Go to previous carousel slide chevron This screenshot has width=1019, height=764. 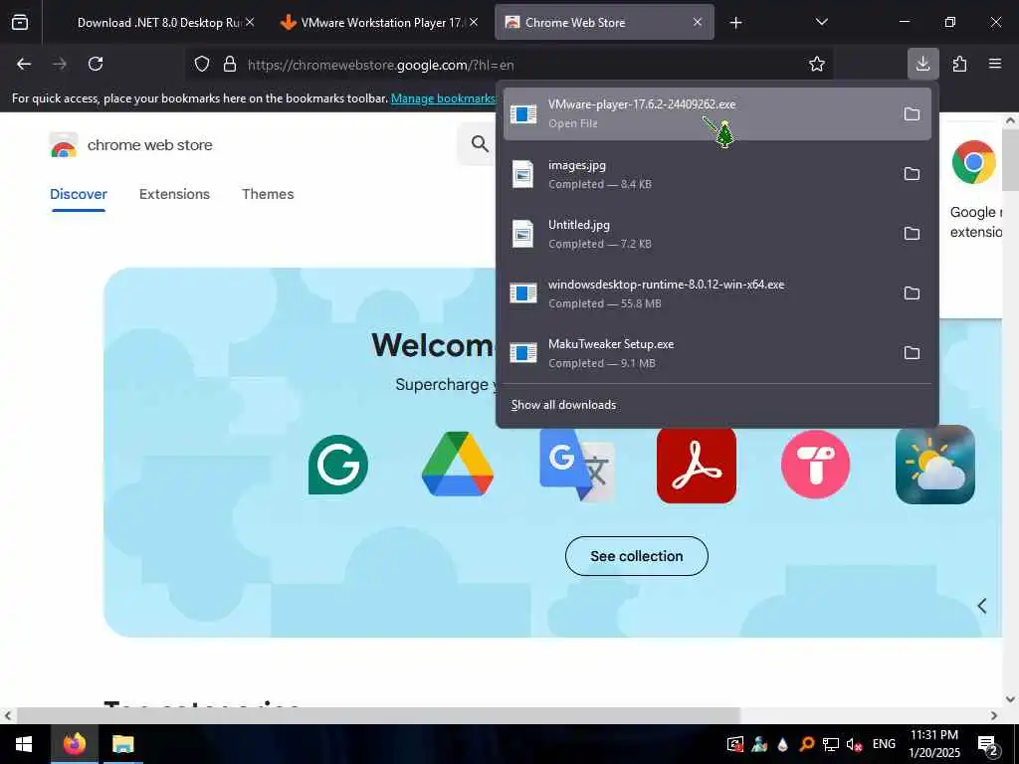pos(982,606)
